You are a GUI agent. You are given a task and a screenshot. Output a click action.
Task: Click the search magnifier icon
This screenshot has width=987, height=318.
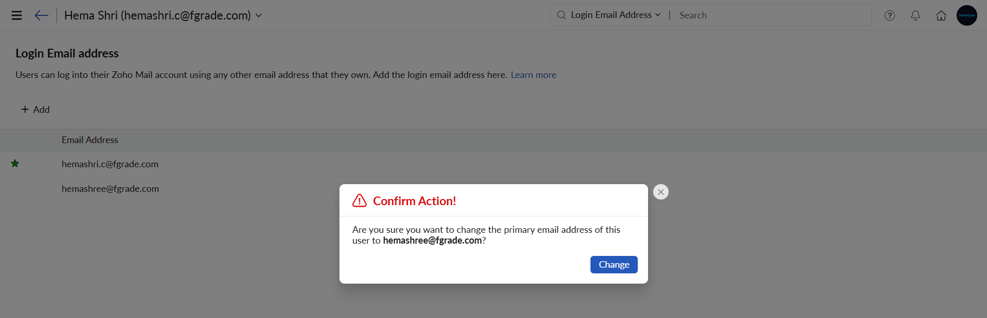tap(561, 15)
